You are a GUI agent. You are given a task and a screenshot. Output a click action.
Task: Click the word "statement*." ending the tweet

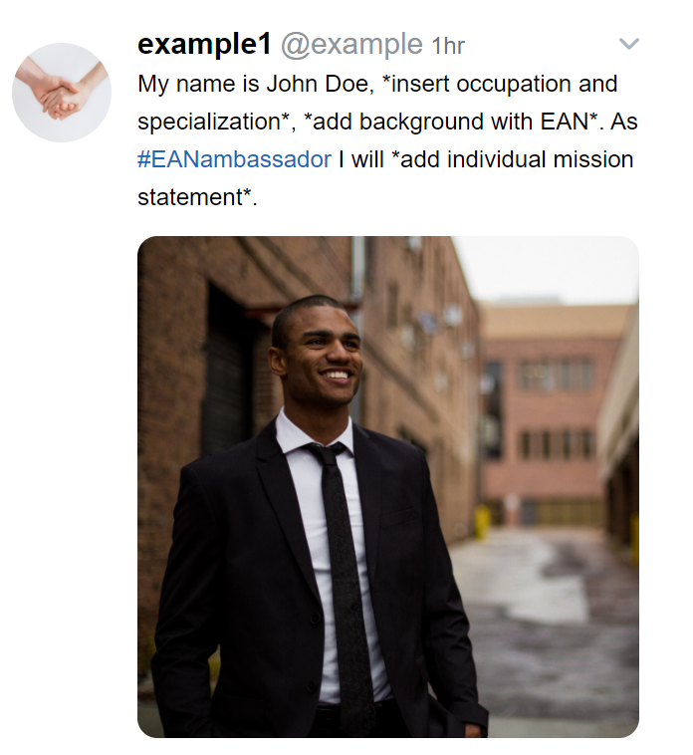pyautogui.click(x=197, y=197)
